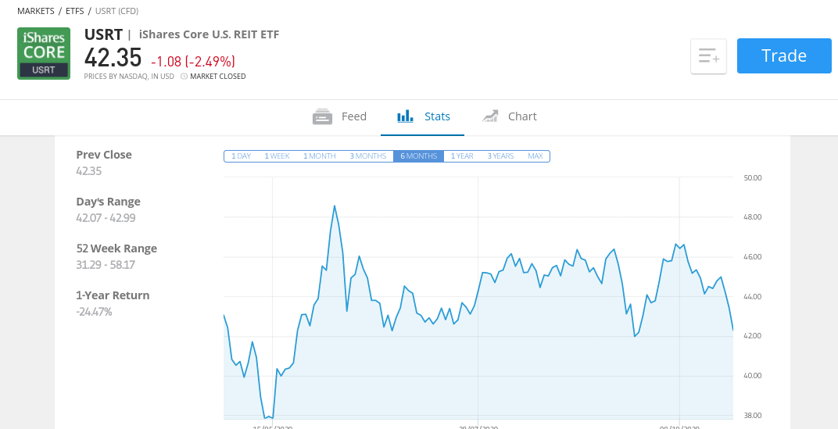838x429 pixels.
Task: Add USRT to watchlist icon
Action: (709, 56)
